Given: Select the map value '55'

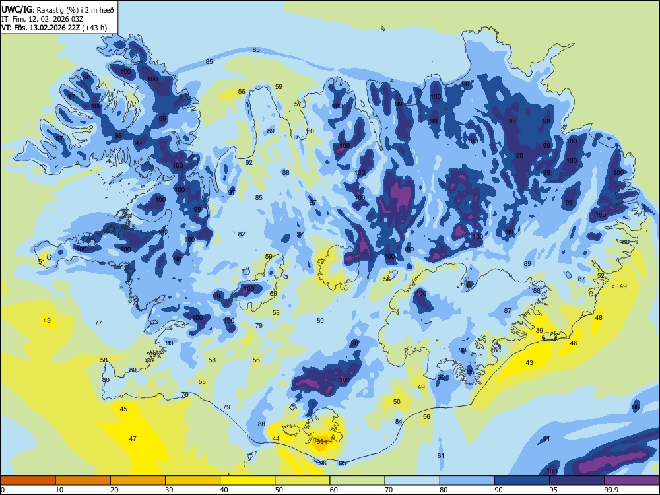Looking at the screenshot, I should coord(202,381).
